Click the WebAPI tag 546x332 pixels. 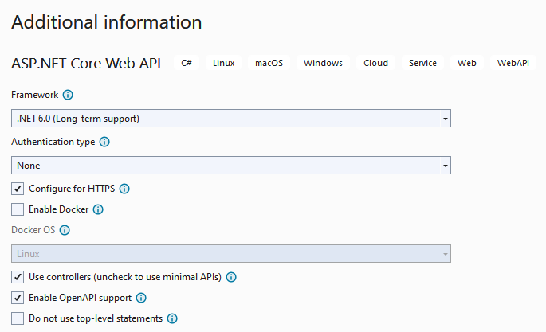coord(513,63)
